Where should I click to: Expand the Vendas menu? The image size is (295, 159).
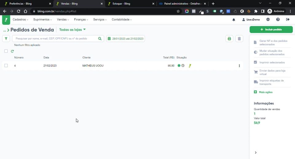tap(63, 20)
